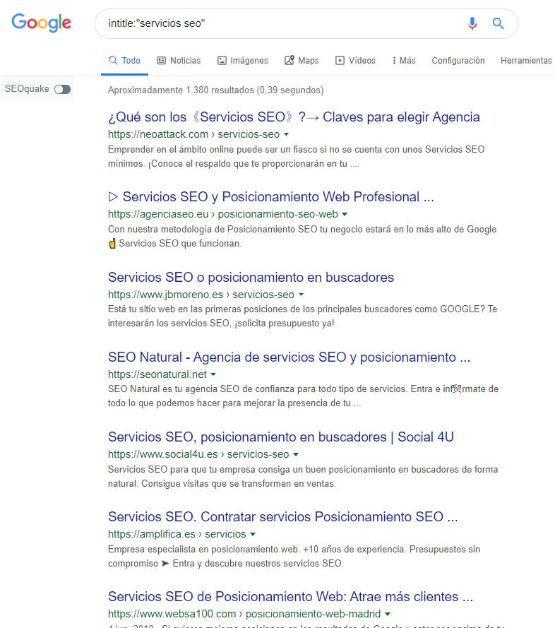555x628 pixels.
Task: Expand dropdown arrow next to jbmoreno.es URL
Action: point(301,295)
